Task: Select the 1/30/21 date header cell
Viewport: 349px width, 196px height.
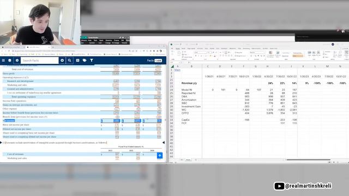Action: click(209, 76)
